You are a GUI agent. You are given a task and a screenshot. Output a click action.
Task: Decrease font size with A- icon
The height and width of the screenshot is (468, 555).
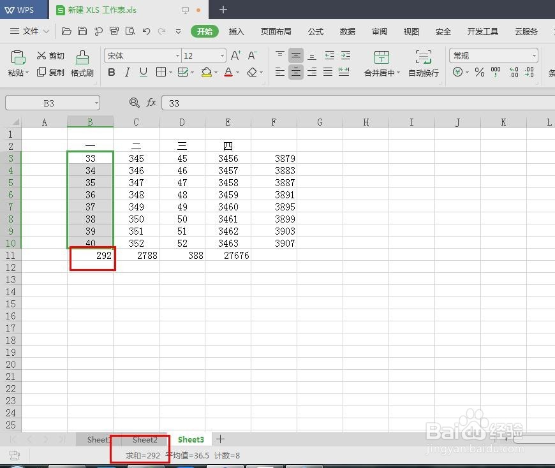[x=252, y=55]
